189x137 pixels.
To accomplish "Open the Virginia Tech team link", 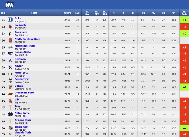I will (x=23, y=133).
